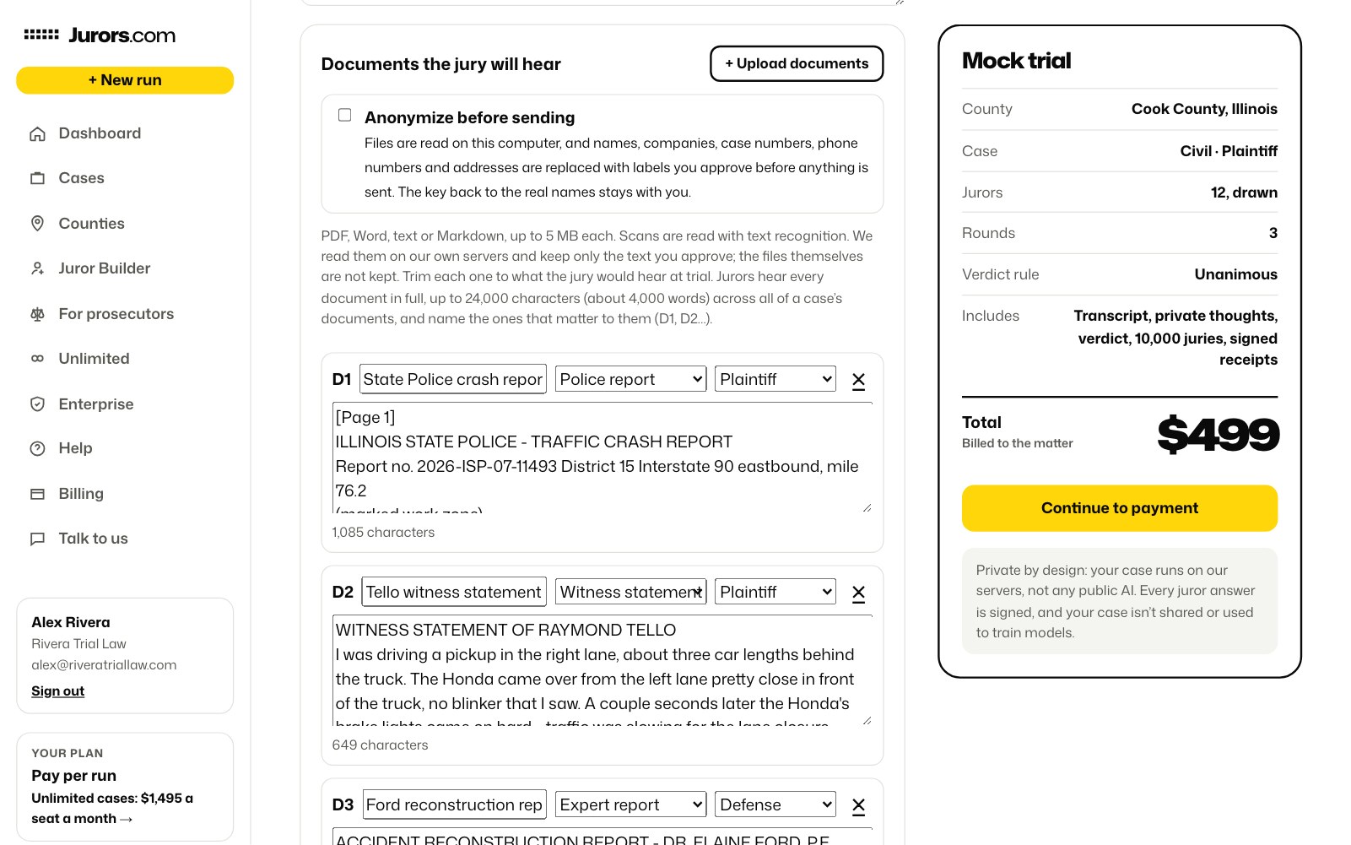
Task: Click the $499 total amount
Action: [1218, 434]
